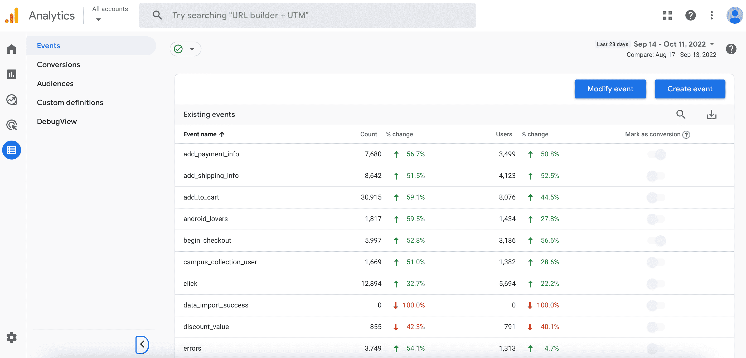Image resolution: width=746 pixels, height=358 pixels.
Task: Click the search box in the top bar
Action: coord(307,15)
